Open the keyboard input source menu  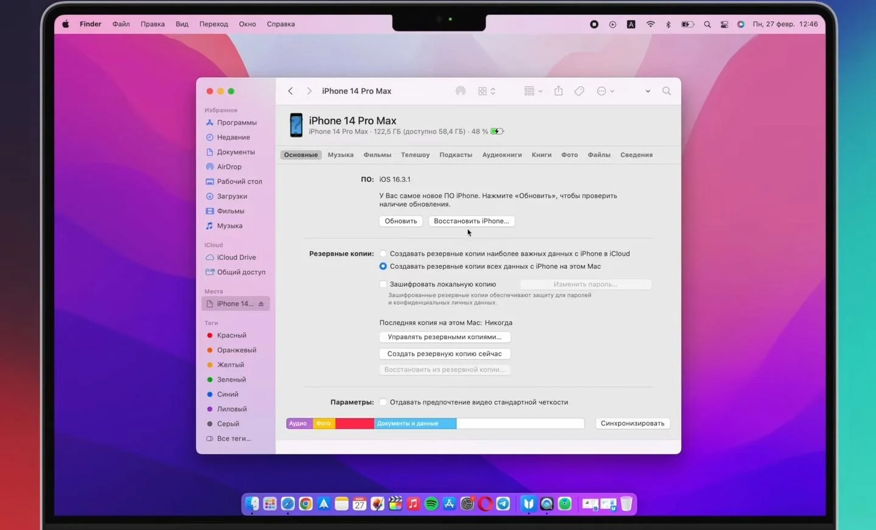(631, 24)
